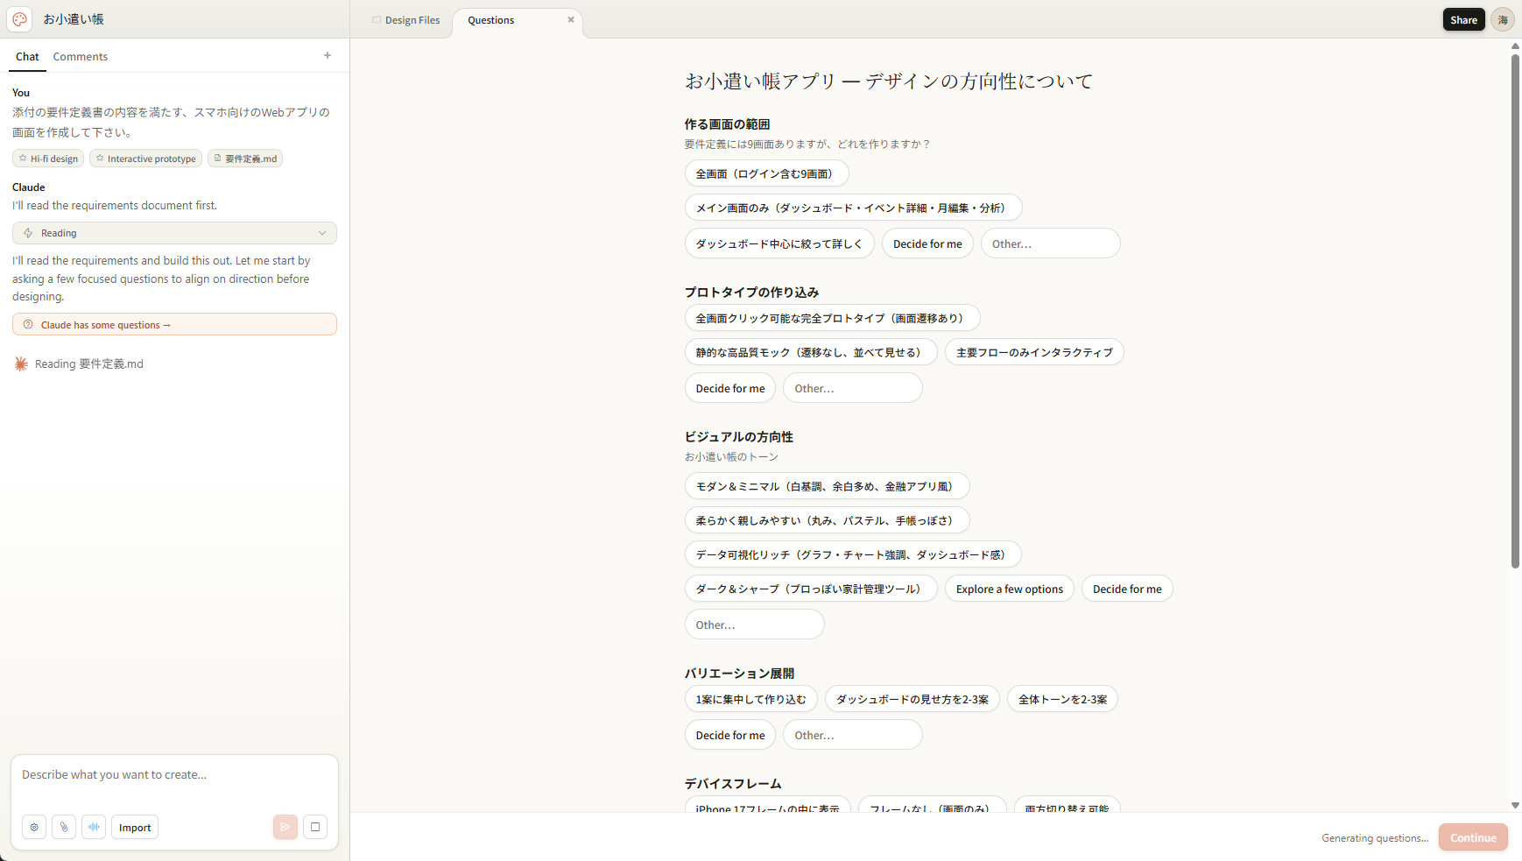This screenshot has width=1522, height=861.
Task: Click the stop generation square icon
Action: [315, 827]
